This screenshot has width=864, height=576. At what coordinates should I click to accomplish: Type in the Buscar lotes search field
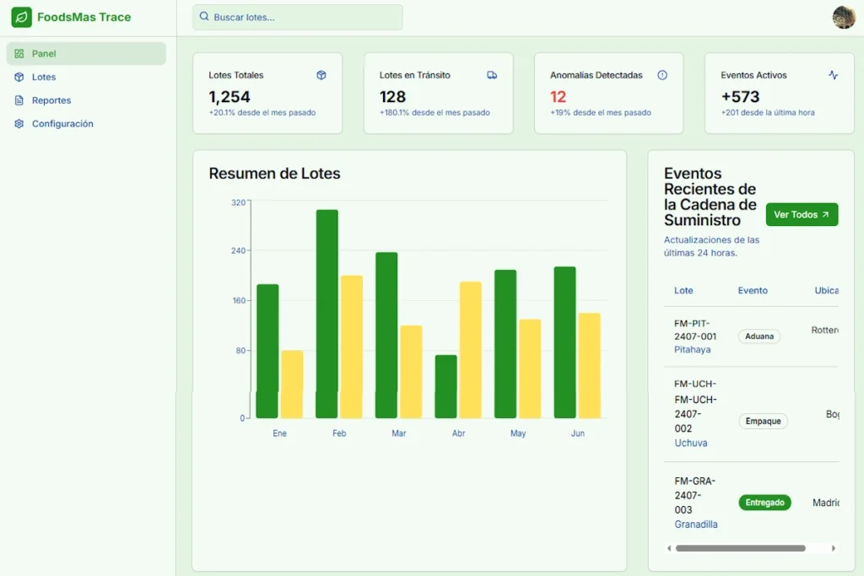(x=304, y=17)
